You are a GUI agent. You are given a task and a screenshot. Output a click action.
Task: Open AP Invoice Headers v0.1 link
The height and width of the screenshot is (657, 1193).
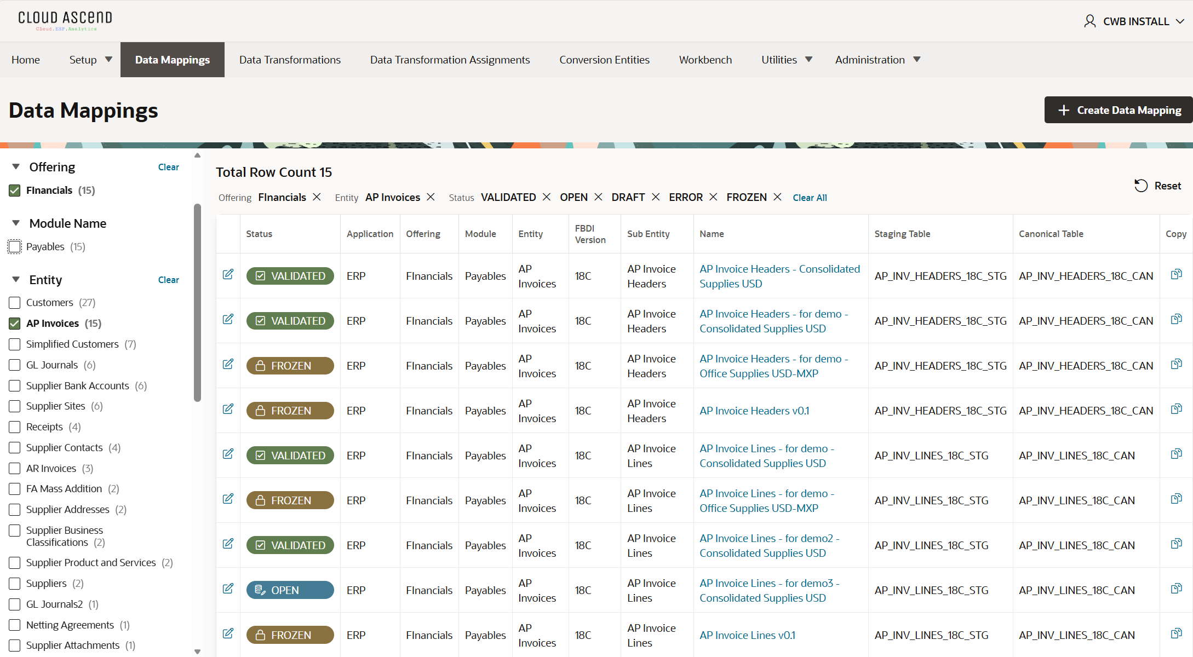click(754, 411)
